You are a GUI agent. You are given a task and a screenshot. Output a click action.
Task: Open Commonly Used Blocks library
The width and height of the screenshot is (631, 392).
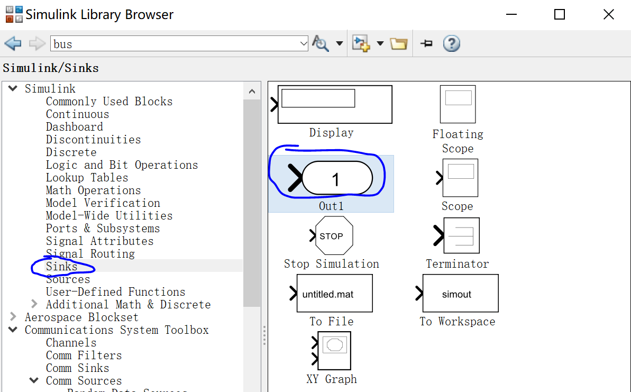tap(109, 101)
